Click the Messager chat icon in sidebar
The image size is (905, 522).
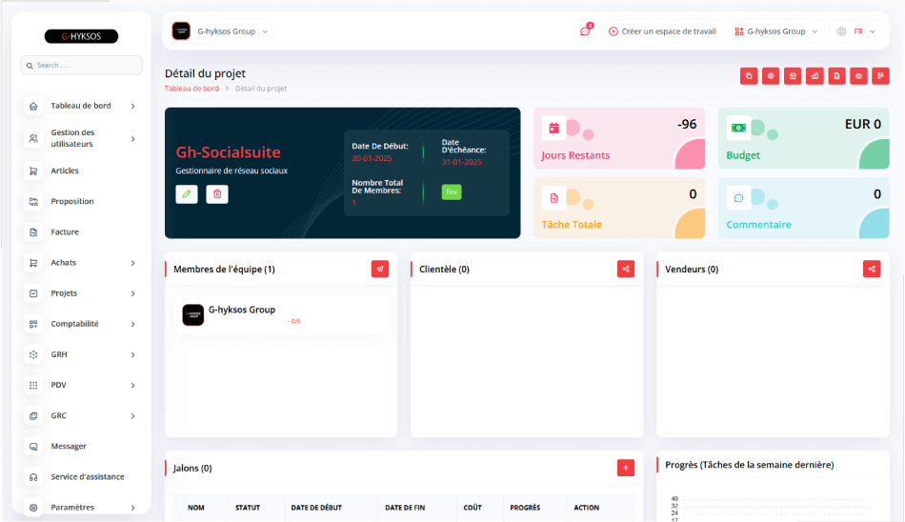33,447
